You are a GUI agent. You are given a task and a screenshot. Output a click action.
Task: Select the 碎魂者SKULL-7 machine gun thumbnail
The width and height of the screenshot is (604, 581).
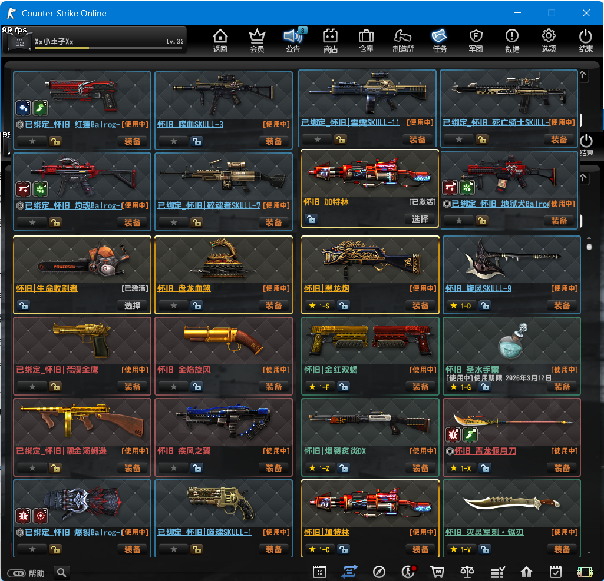(x=223, y=177)
